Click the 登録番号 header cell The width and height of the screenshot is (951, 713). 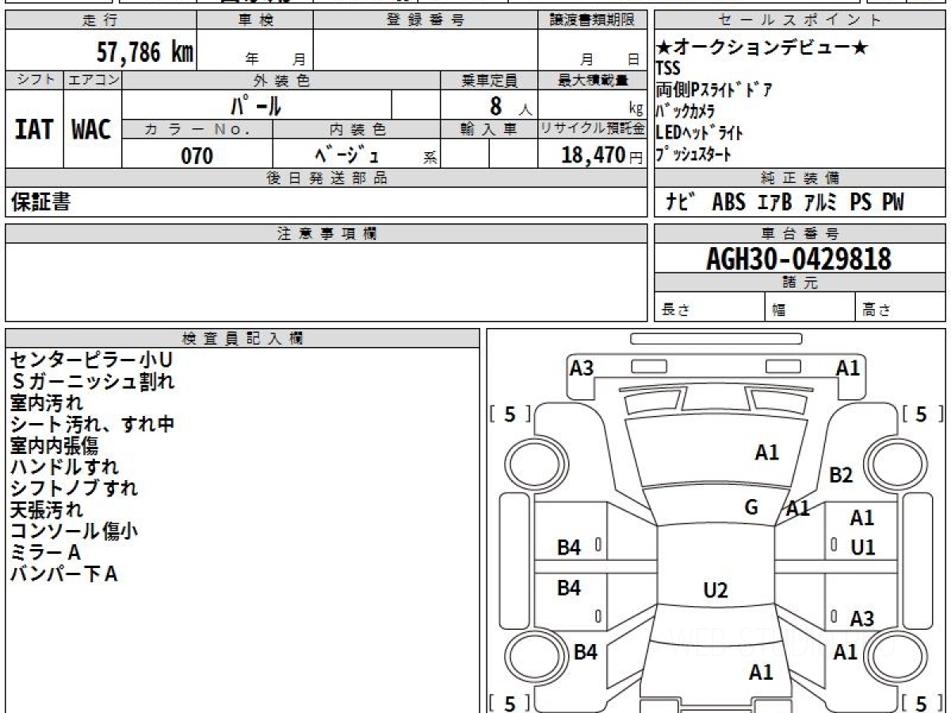pyautogui.click(x=425, y=21)
